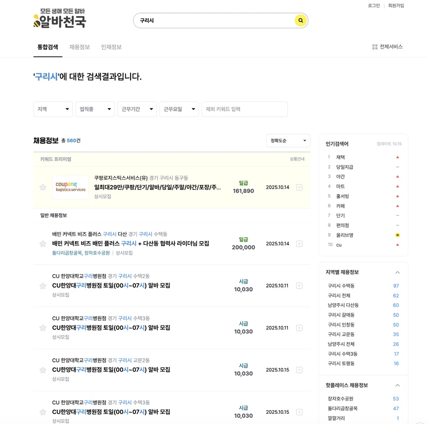
Task: Select popular keyword 당일지급
Action: point(345,167)
